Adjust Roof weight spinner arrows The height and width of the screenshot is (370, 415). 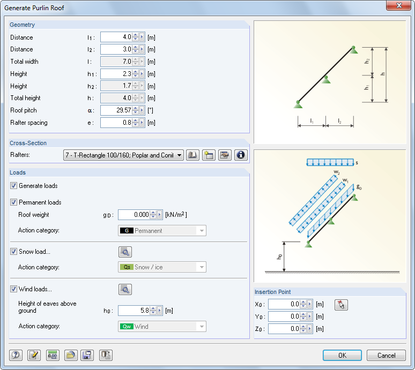pos(153,215)
